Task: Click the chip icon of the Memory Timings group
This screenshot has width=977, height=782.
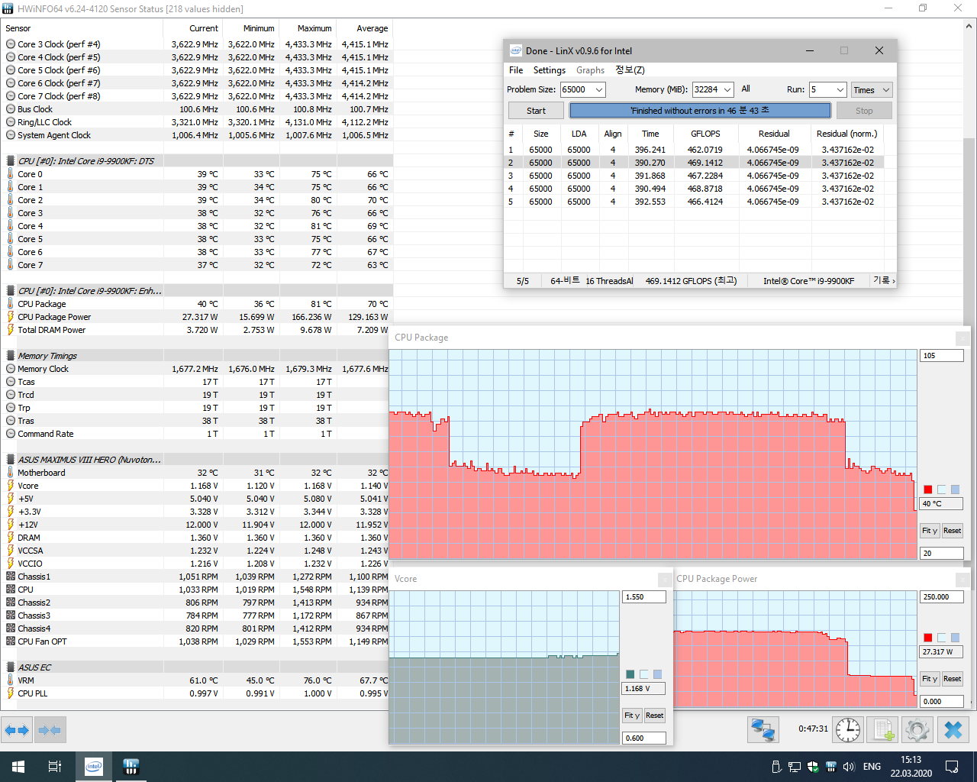Action: [x=11, y=356]
